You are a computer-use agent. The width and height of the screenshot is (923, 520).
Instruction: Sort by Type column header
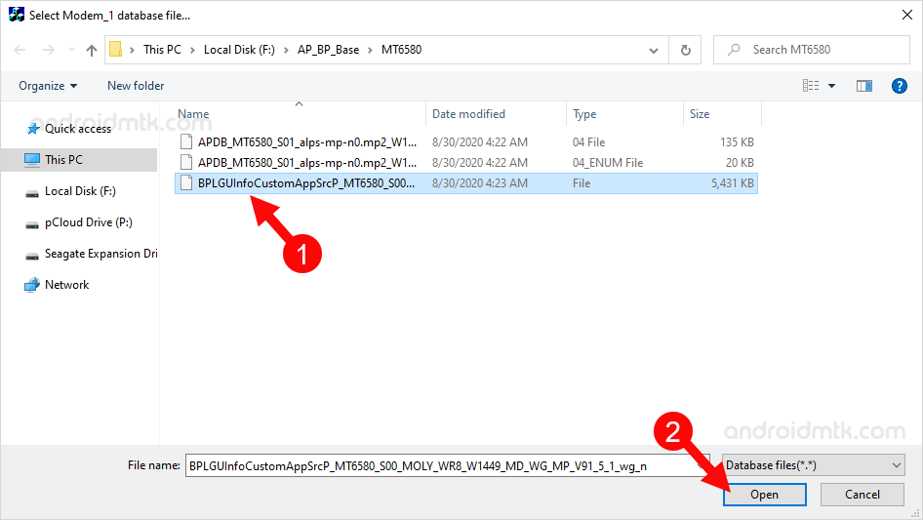[584, 113]
